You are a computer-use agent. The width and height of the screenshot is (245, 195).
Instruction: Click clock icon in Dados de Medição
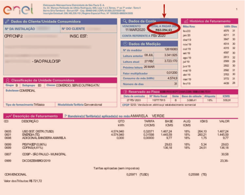tap(125, 44)
